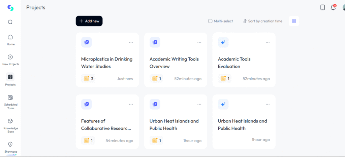Click the app logo at the top left
The height and width of the screenshot is (157, 345).
pos(10,8)
